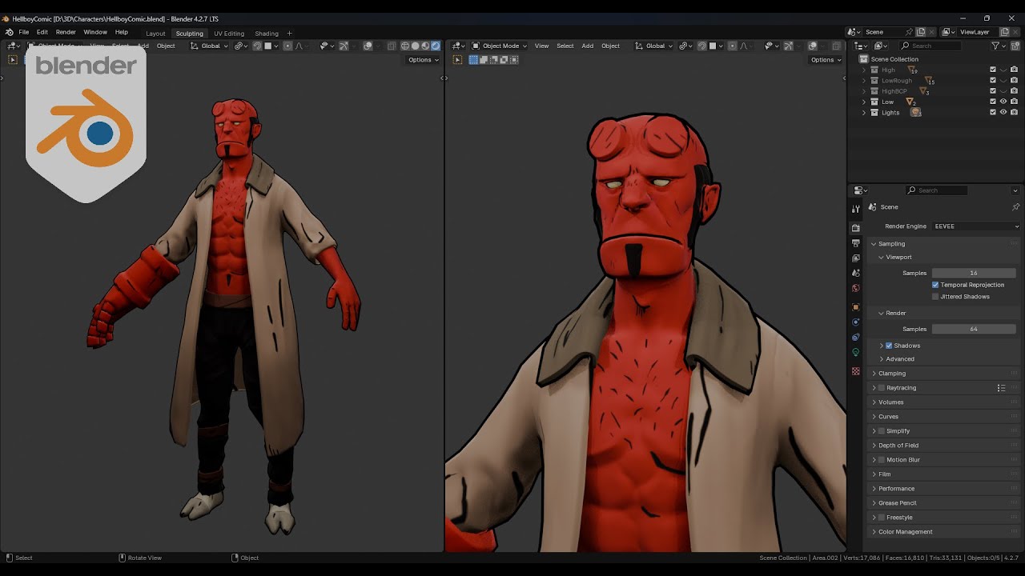Open the Outliner filter dropdown

(x=999, y=46)
